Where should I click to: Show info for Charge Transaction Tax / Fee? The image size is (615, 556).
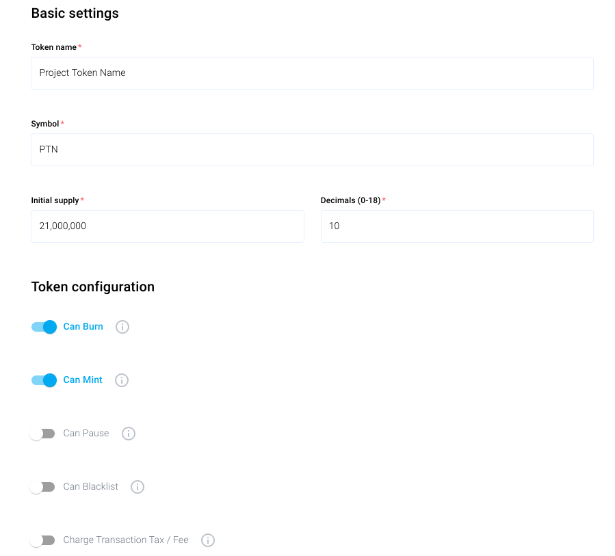pos(208,540)
